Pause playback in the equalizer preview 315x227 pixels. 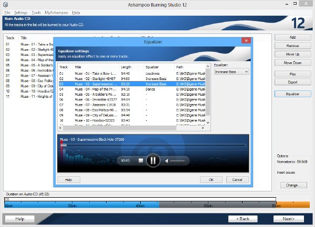153,161
